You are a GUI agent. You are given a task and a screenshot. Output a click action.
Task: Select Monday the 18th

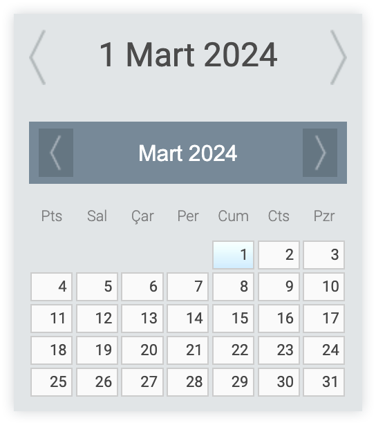point(52,350)
